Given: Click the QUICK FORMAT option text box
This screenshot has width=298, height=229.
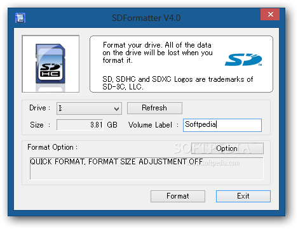Looking at the screenshot, I should coord(147,168).
